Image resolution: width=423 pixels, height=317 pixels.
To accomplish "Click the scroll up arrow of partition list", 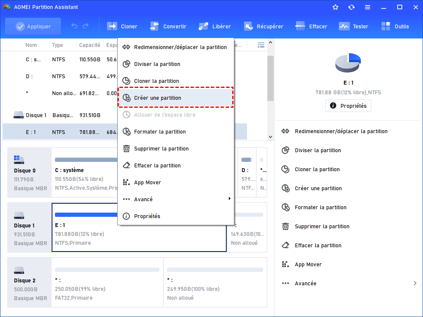I will pyautogui.click(x=271, y=43).
